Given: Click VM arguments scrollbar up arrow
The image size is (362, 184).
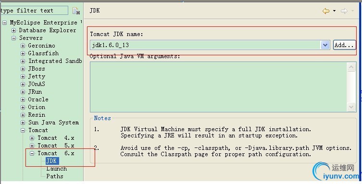Looking at the screenshot, I should pyautogui.click(x=351, y=67).
